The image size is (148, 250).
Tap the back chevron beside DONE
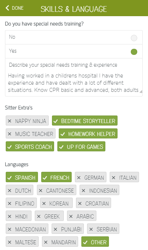coord(7,8)
